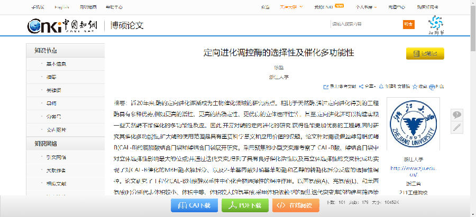
Task: Click the yellow 记笔记 note button
Action: pos(425,54)
